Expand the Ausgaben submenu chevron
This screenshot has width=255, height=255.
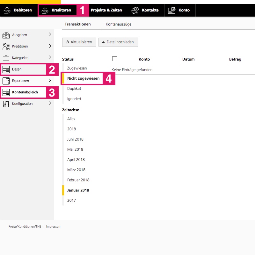50,34
